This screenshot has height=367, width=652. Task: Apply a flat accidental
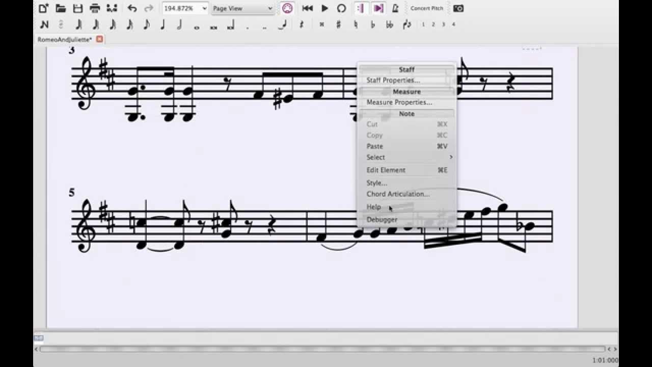[372, 24]
